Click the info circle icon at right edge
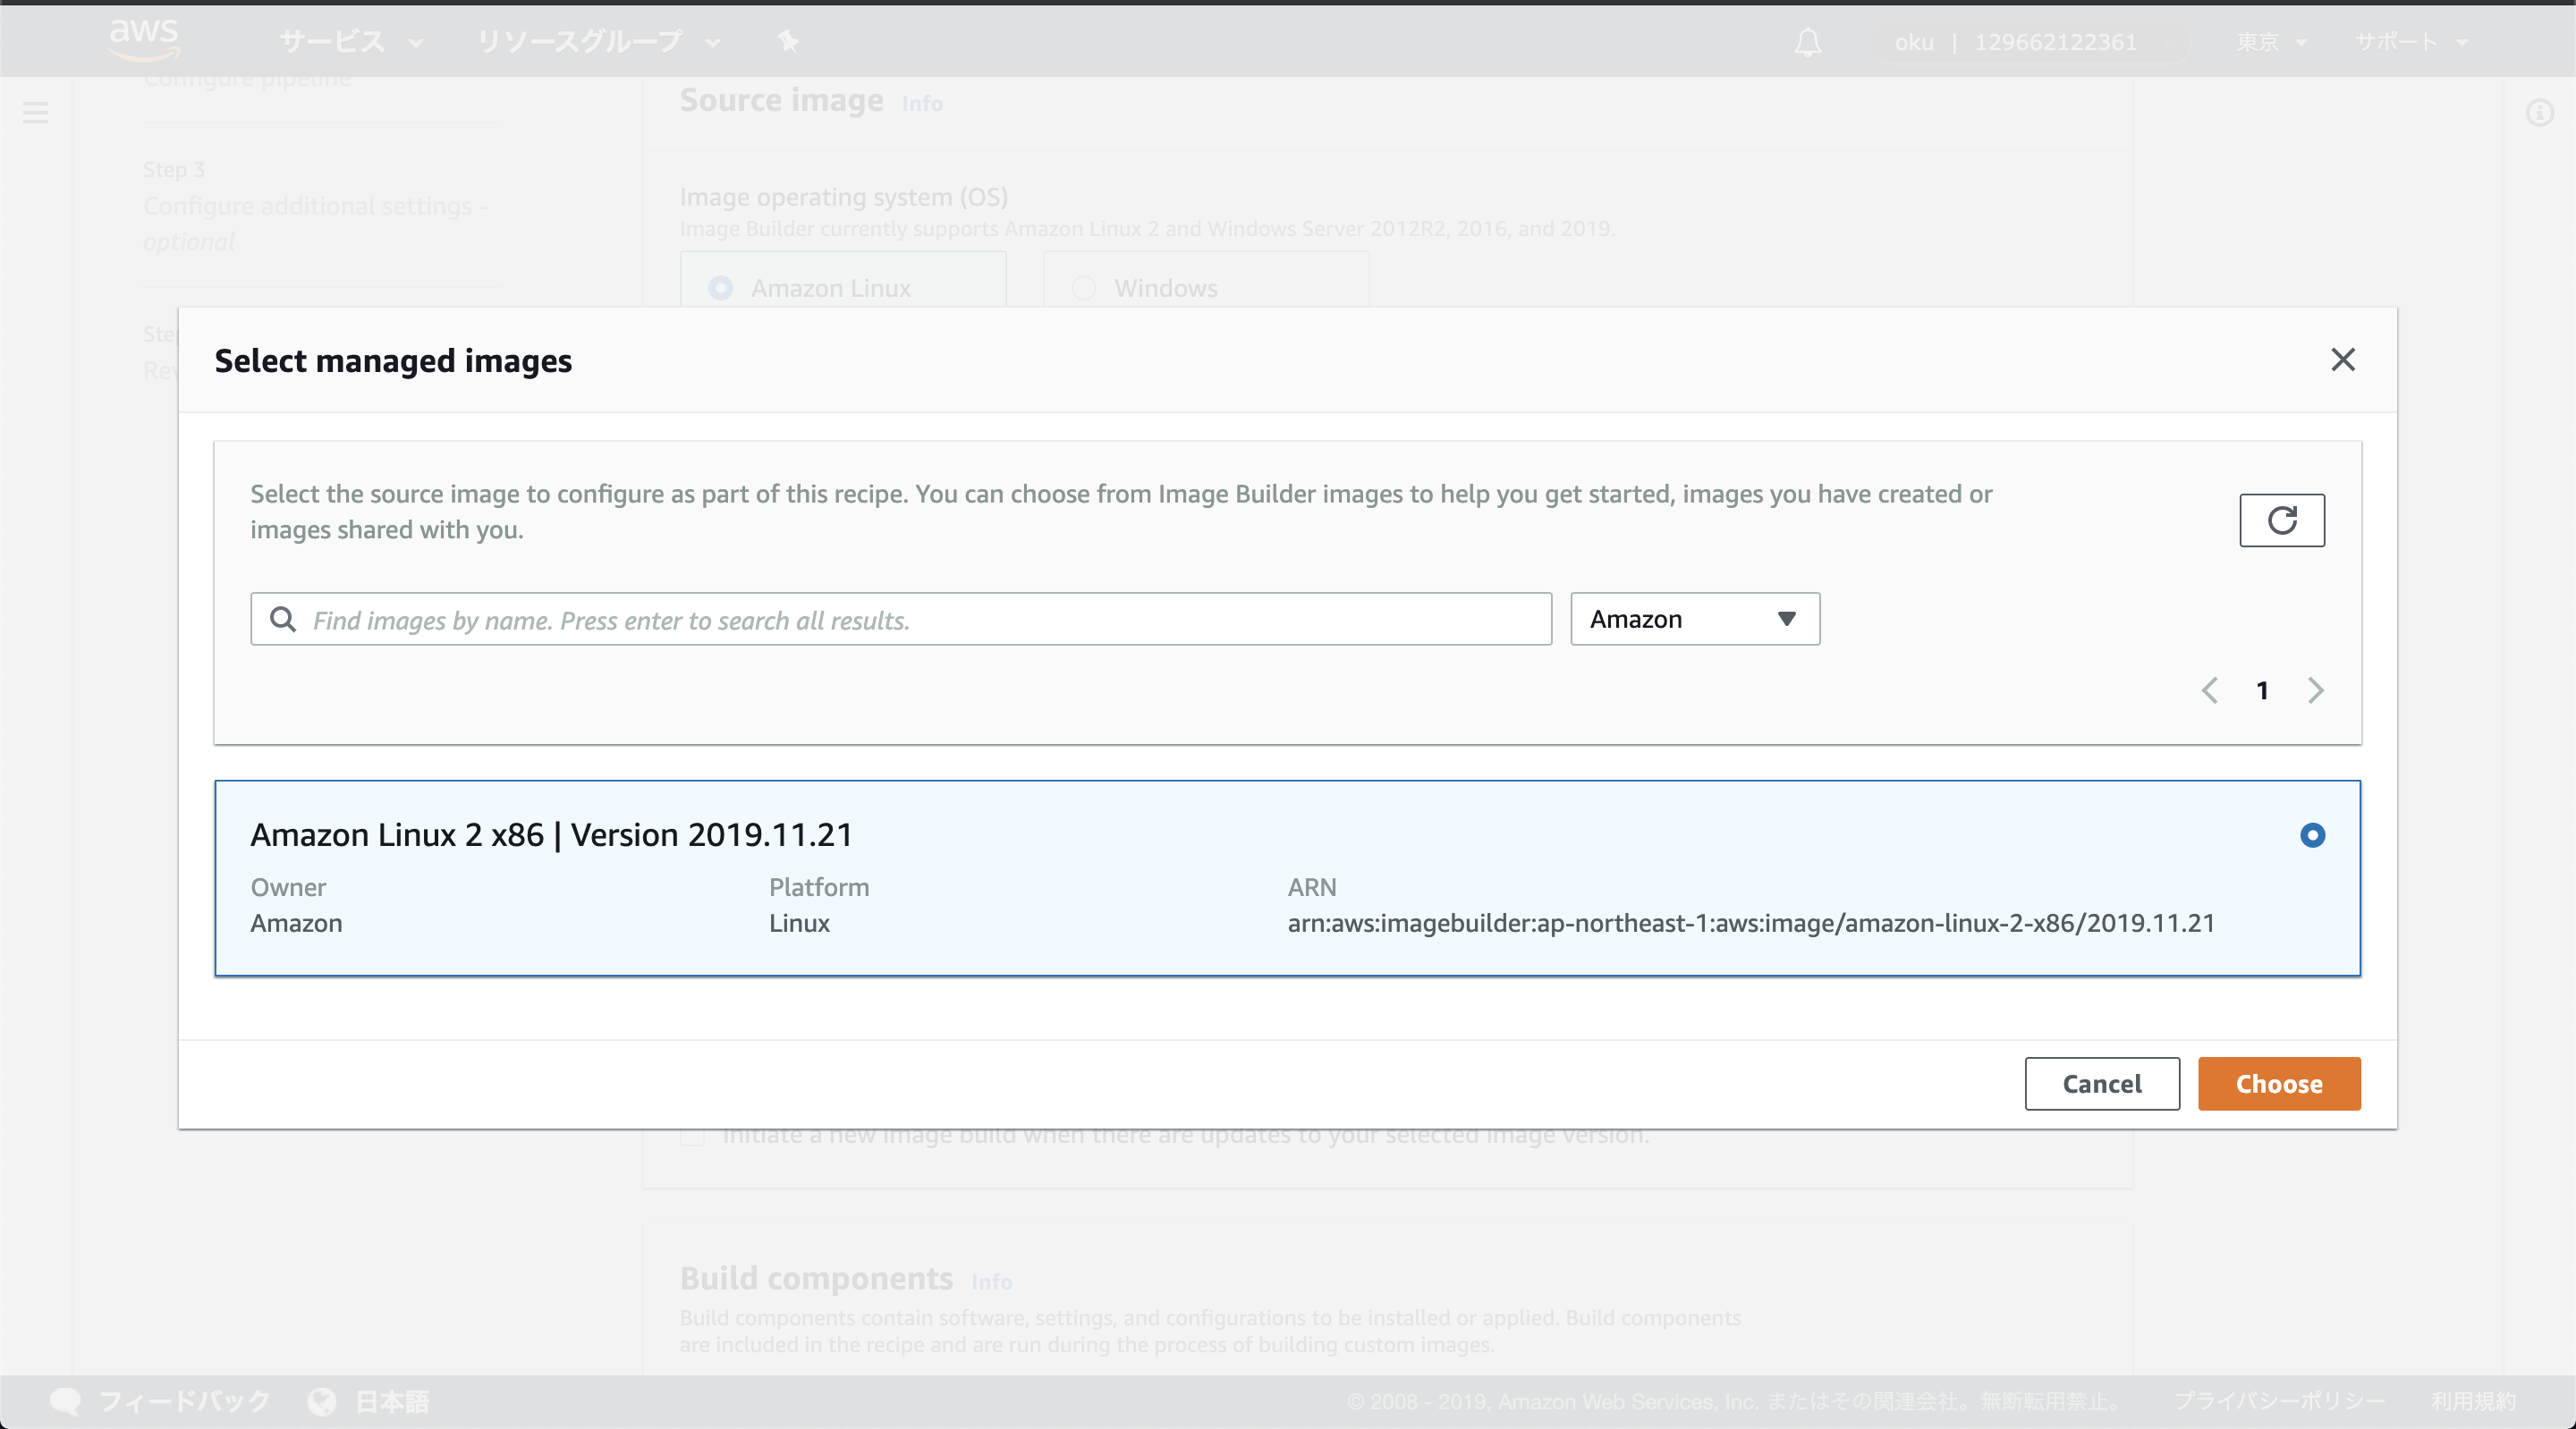The width and height of the screenshot is (2576, 1429). pos(2539,113)
